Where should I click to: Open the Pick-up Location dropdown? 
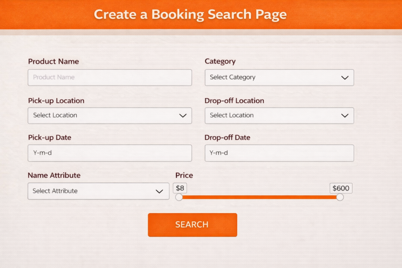[110, 115]
